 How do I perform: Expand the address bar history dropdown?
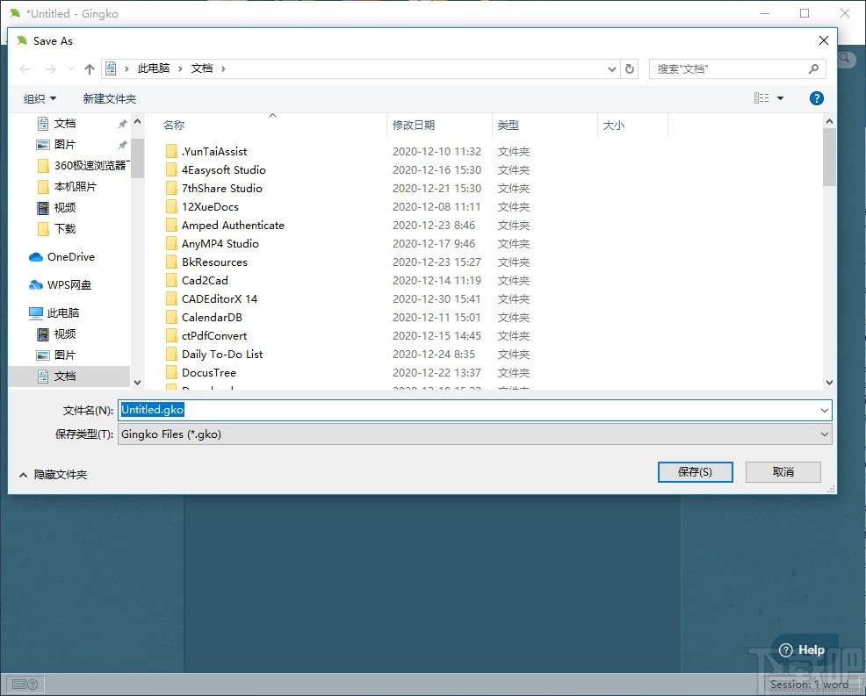[x=612, y=69]
